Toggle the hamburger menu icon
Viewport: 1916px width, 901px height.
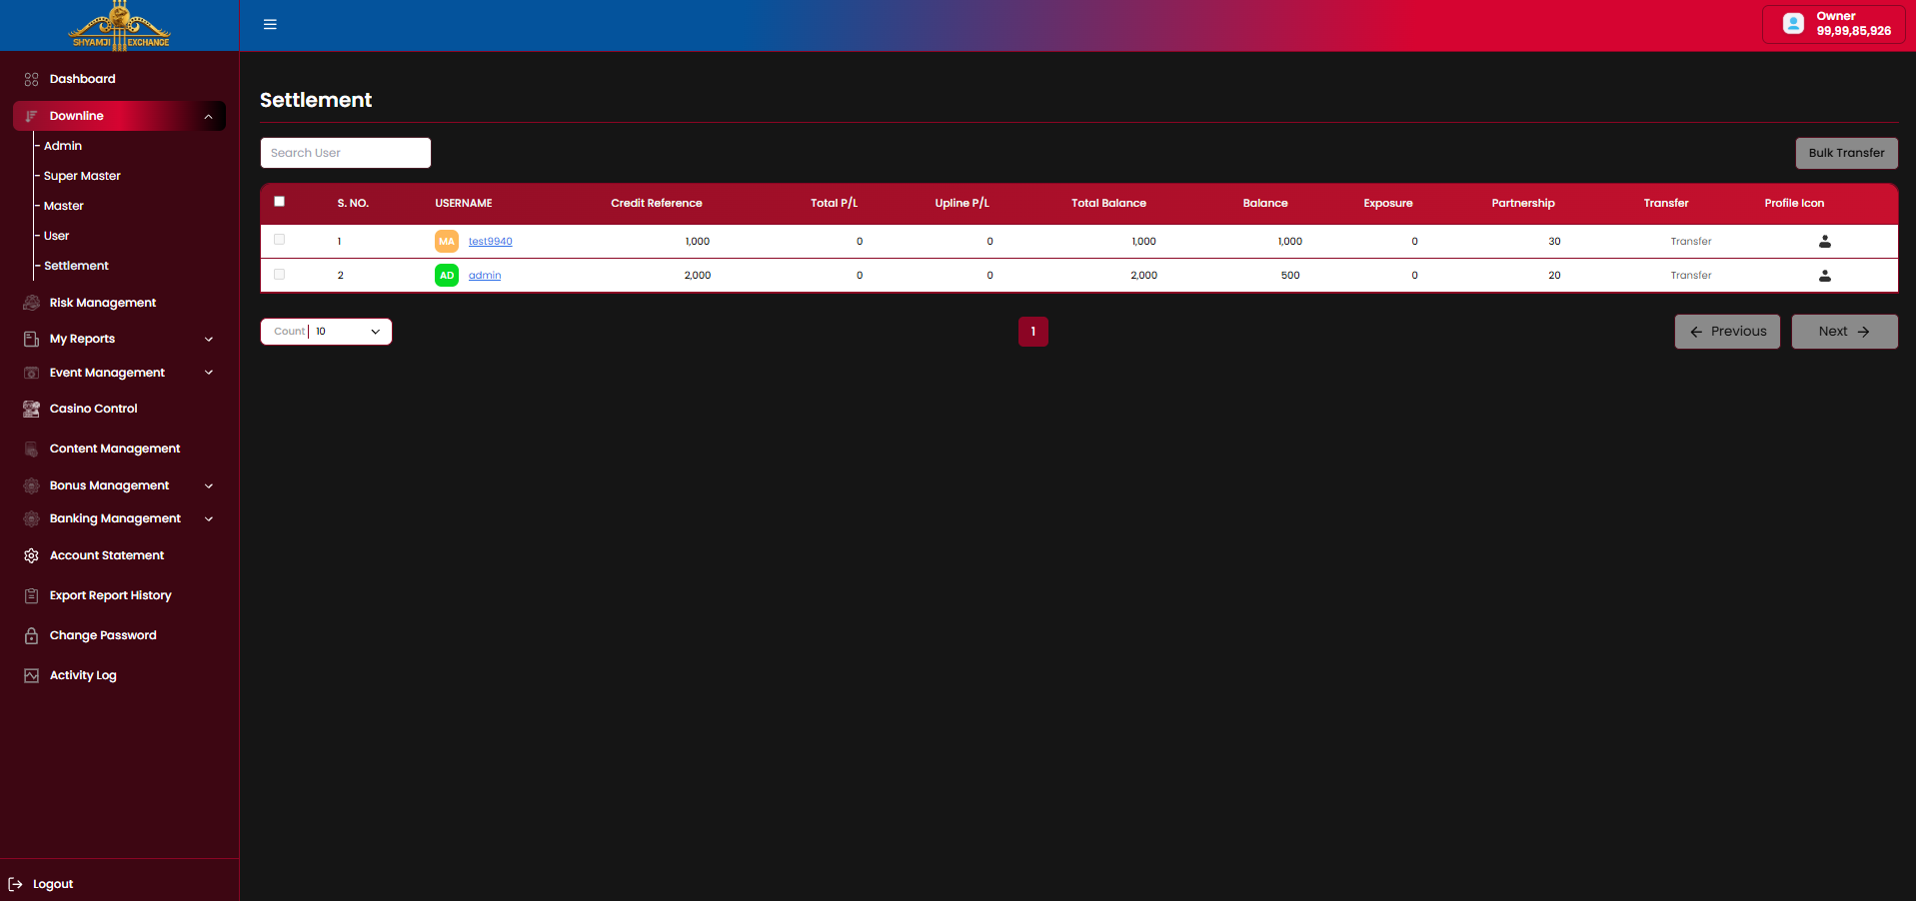coord(270,24)
